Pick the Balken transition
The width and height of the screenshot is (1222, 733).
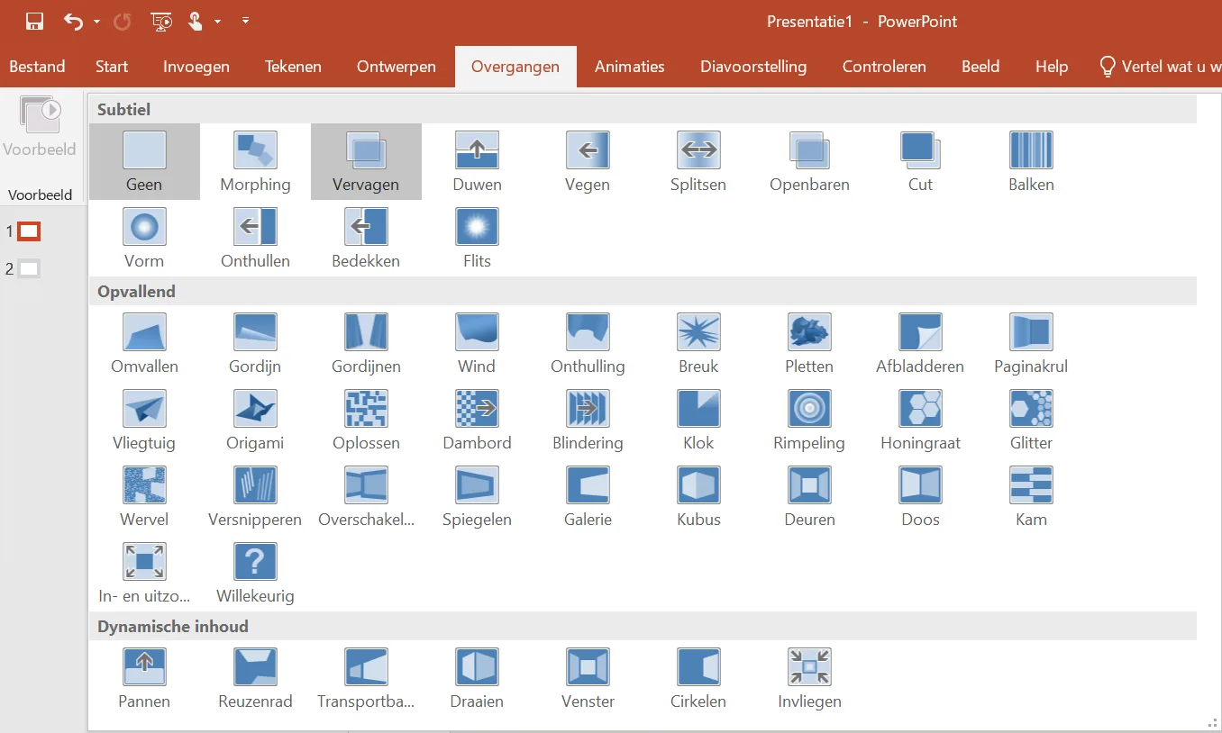coord(1031,161)
